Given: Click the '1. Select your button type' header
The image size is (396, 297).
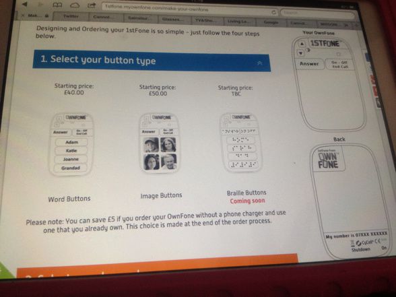Looking at the screenshot, I should [152, 61].
